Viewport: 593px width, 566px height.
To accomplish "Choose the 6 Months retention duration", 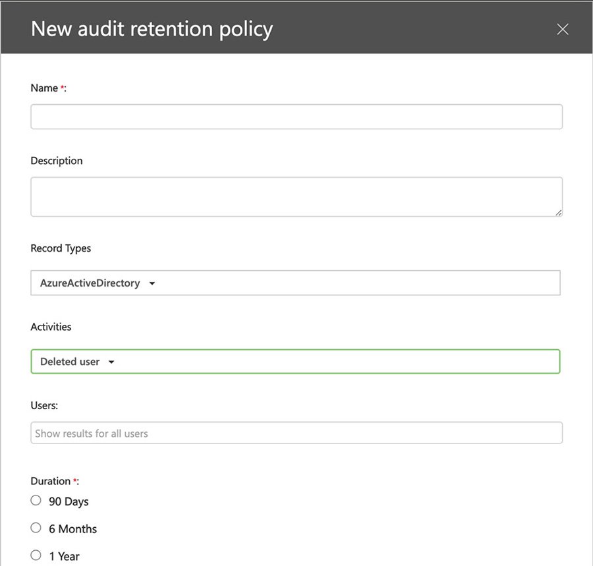I will pos(36,527).
